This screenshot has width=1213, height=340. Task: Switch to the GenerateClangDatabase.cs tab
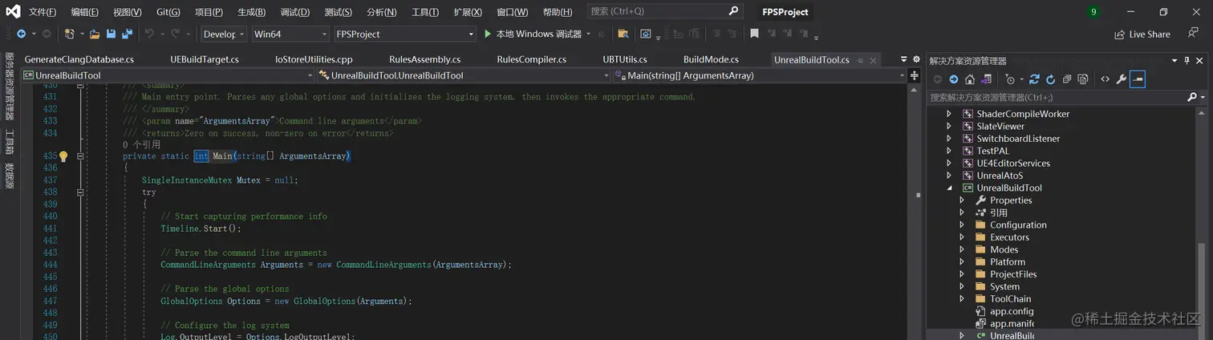[x=79, y=59]
